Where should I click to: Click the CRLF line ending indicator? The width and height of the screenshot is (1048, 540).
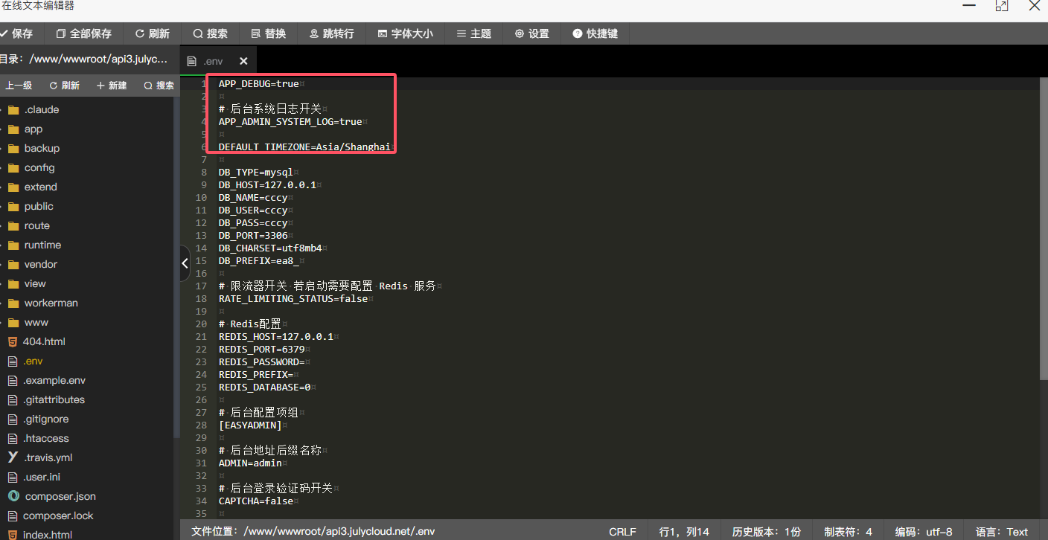point(622,532)
